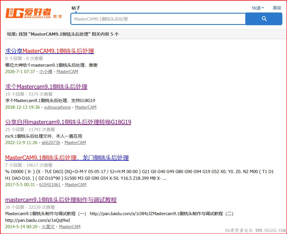Click the date 2022-12-9 11:26
This screenshot has height=234, width=287.
[21, 143]
